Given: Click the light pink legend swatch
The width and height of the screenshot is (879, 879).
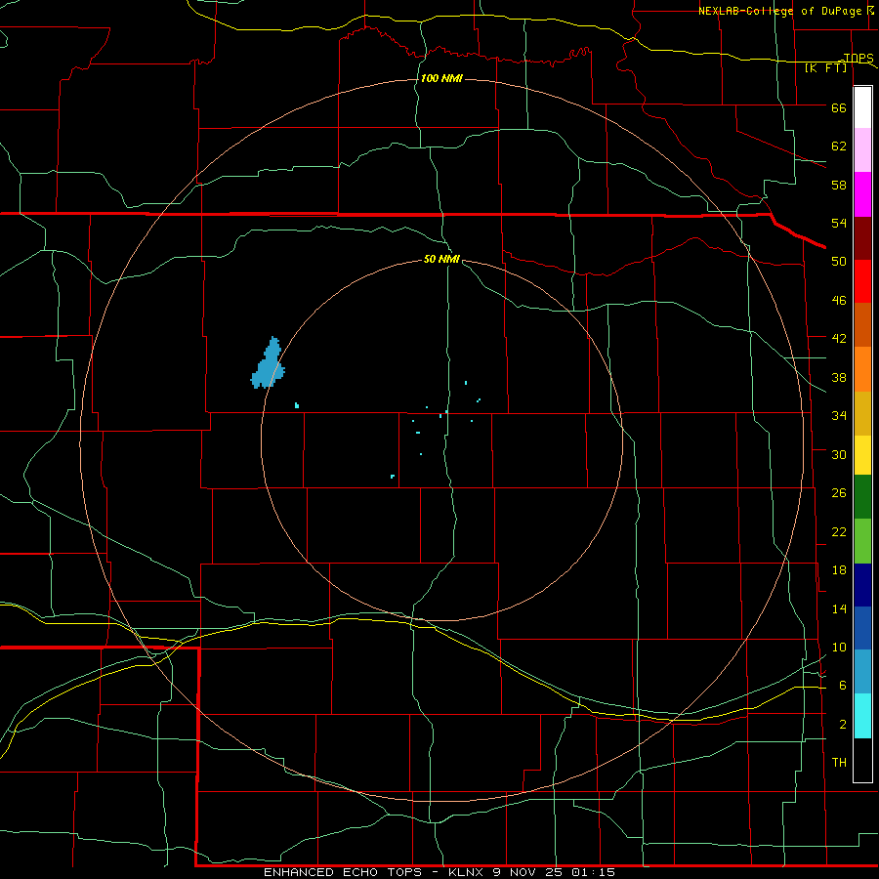Looking at the screenshot, I should tap(862, 150).
